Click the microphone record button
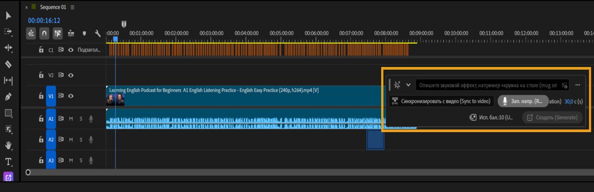Viewport: 594px width, 192px height. point(523,101)
